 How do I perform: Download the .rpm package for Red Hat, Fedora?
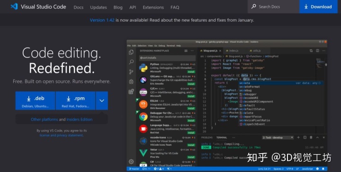(x=75, y=100)
